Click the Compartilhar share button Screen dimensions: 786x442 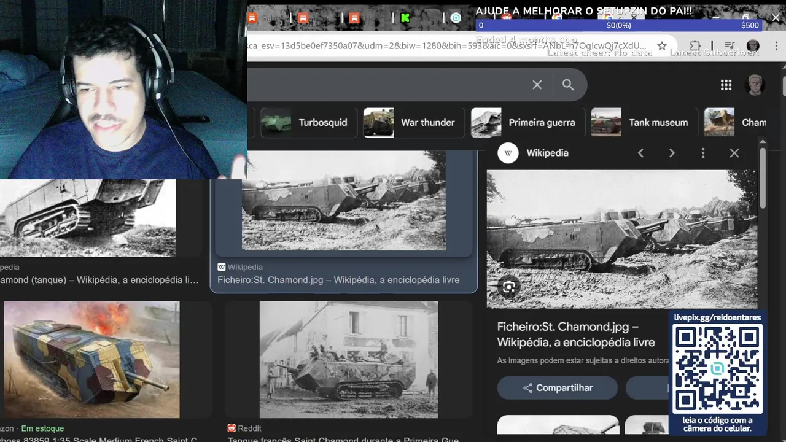[x=558, y=388]
